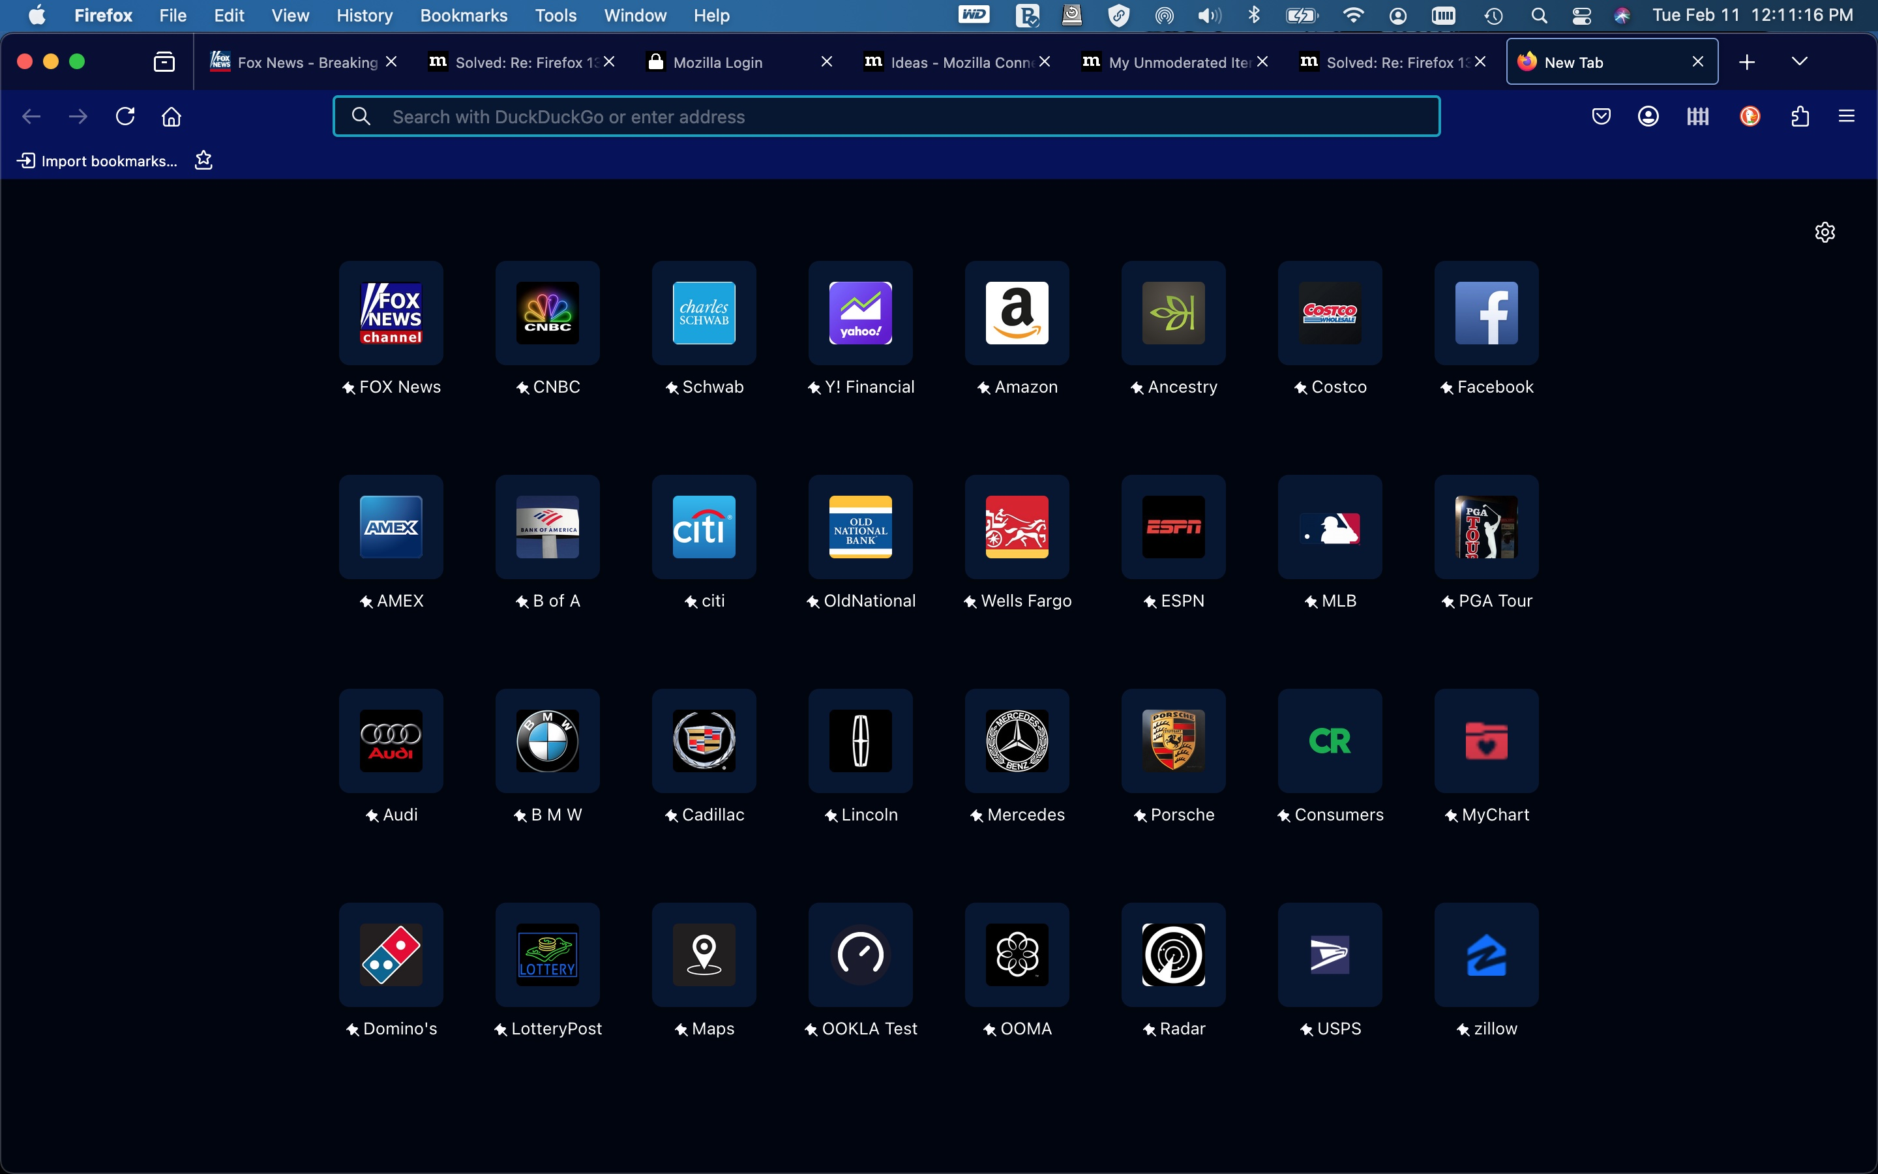1878x1174 pixels.
Task: Open the Firefox application hamburger menu
Action: 1846,117
